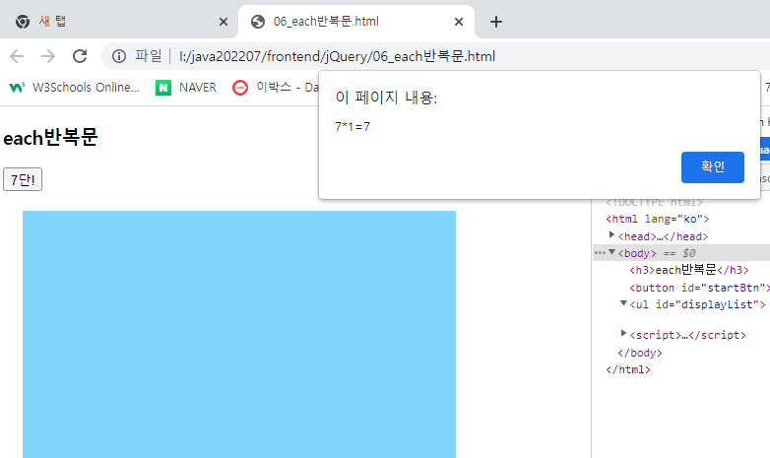
Task: Select the h3 each반복문 node
Action: click(x=689, y=270)
